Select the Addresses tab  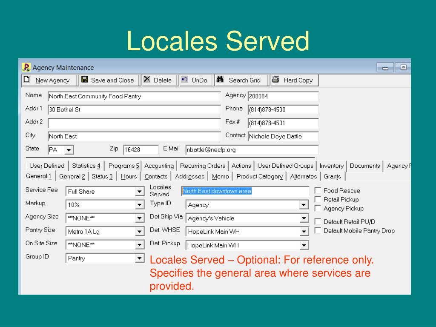pos(189,176)
